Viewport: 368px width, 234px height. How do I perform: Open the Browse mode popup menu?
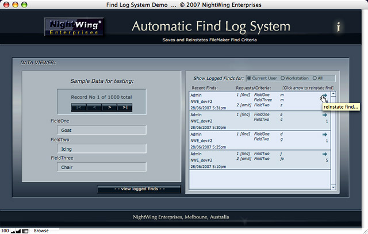(x=41, y=231)
